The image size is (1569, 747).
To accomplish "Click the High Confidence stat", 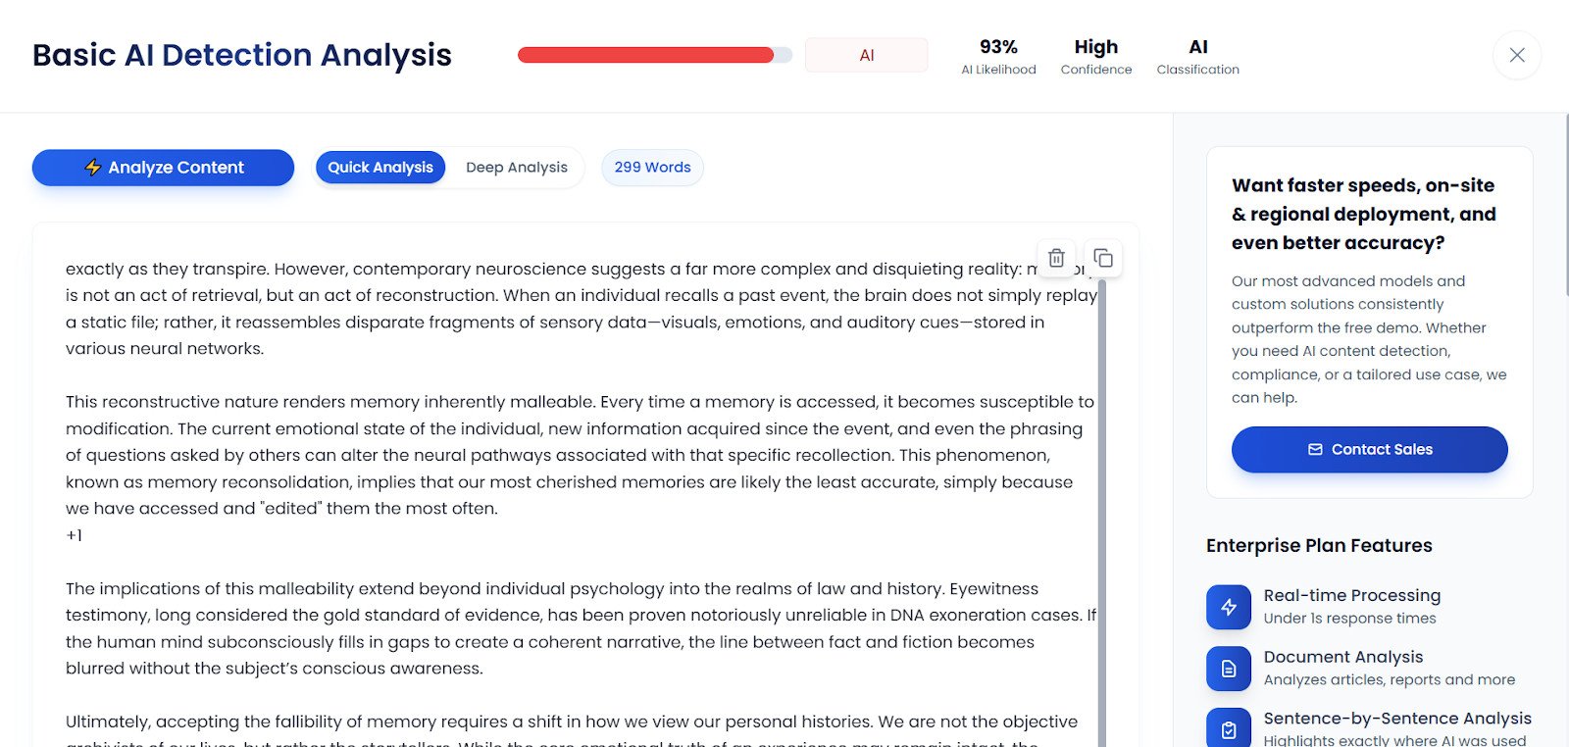I will (x=1095, y=56).
